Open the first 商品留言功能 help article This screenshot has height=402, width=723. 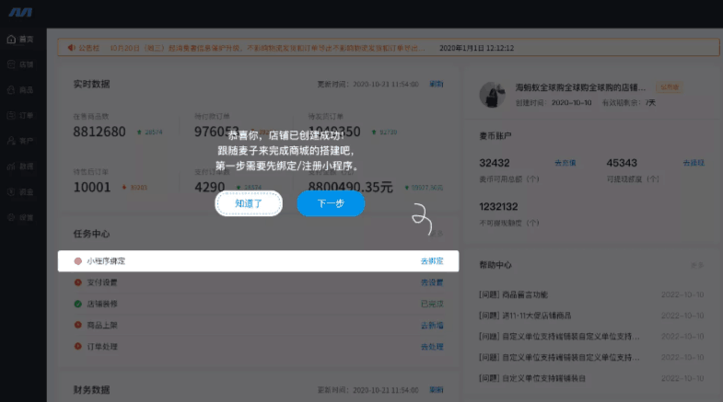point(513,294)
